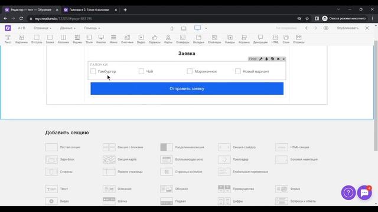Open the Страница dropdown menu
378x212 pixels.
click(x=43, y=28)
